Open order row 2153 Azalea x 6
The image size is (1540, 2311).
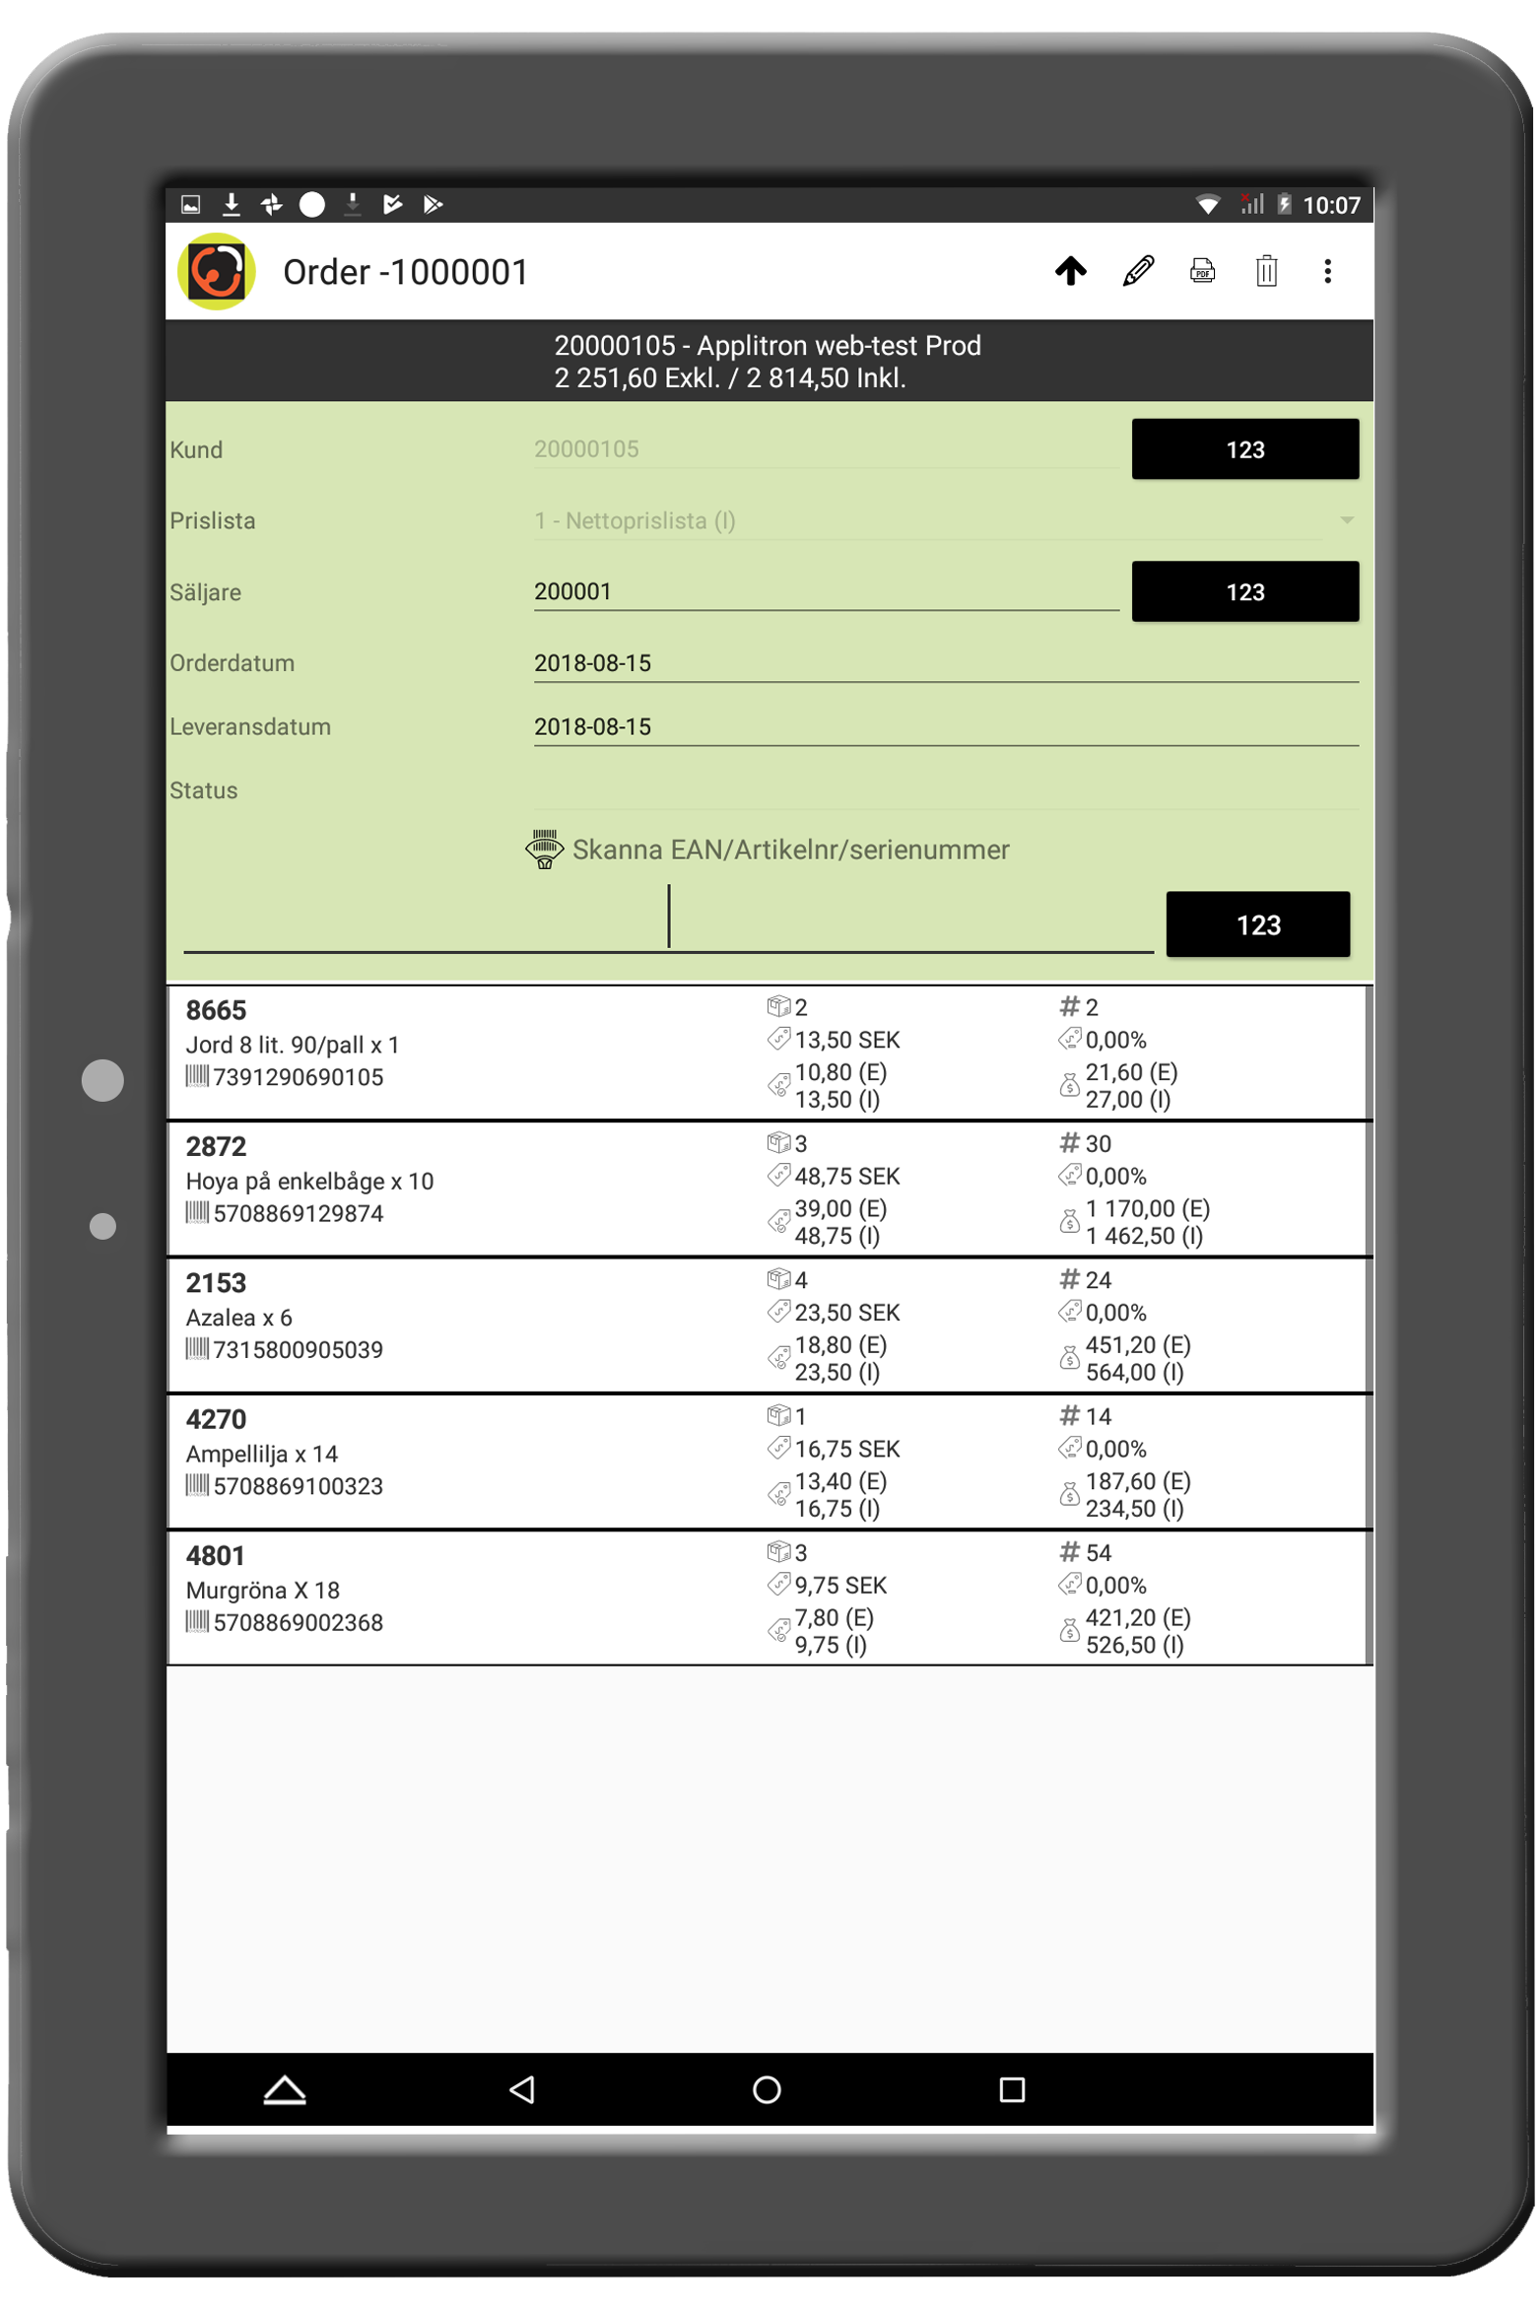769,1324
